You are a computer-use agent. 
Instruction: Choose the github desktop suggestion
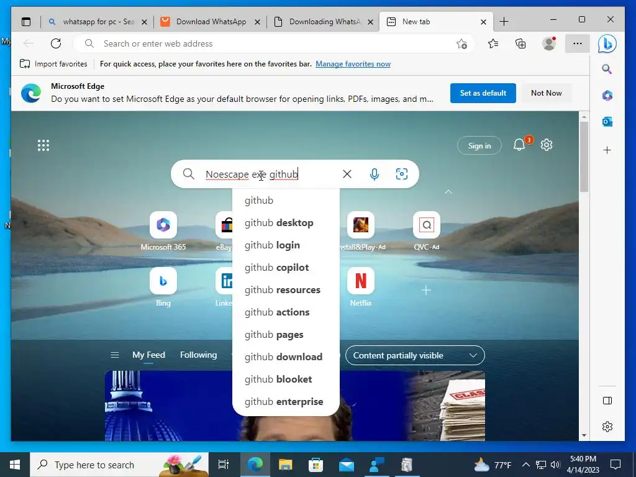[286, 223]
